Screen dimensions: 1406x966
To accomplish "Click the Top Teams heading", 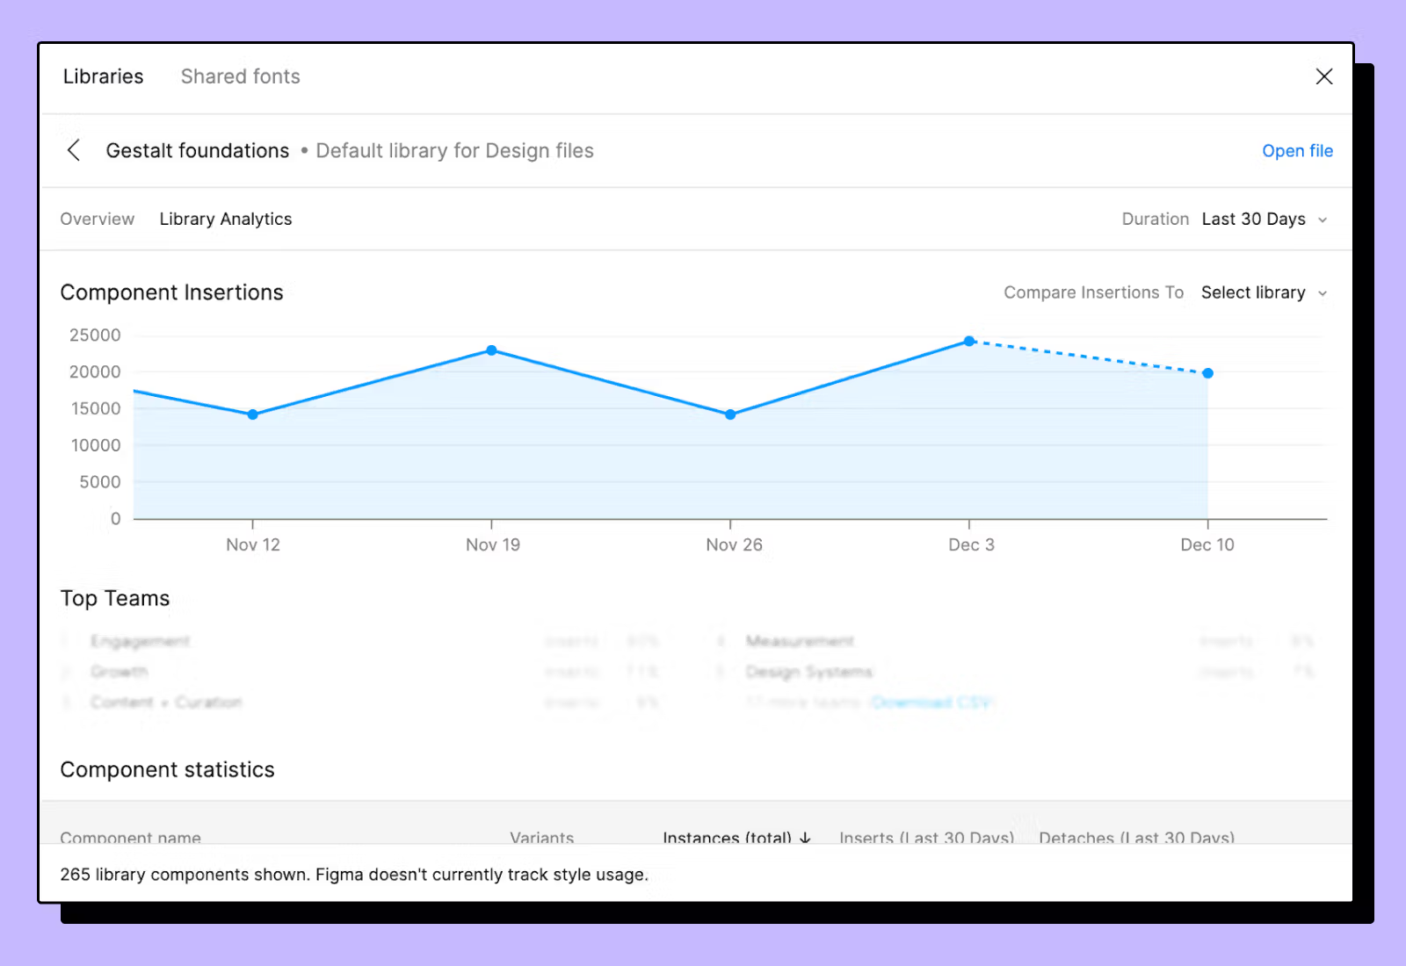I will point(114,599).
